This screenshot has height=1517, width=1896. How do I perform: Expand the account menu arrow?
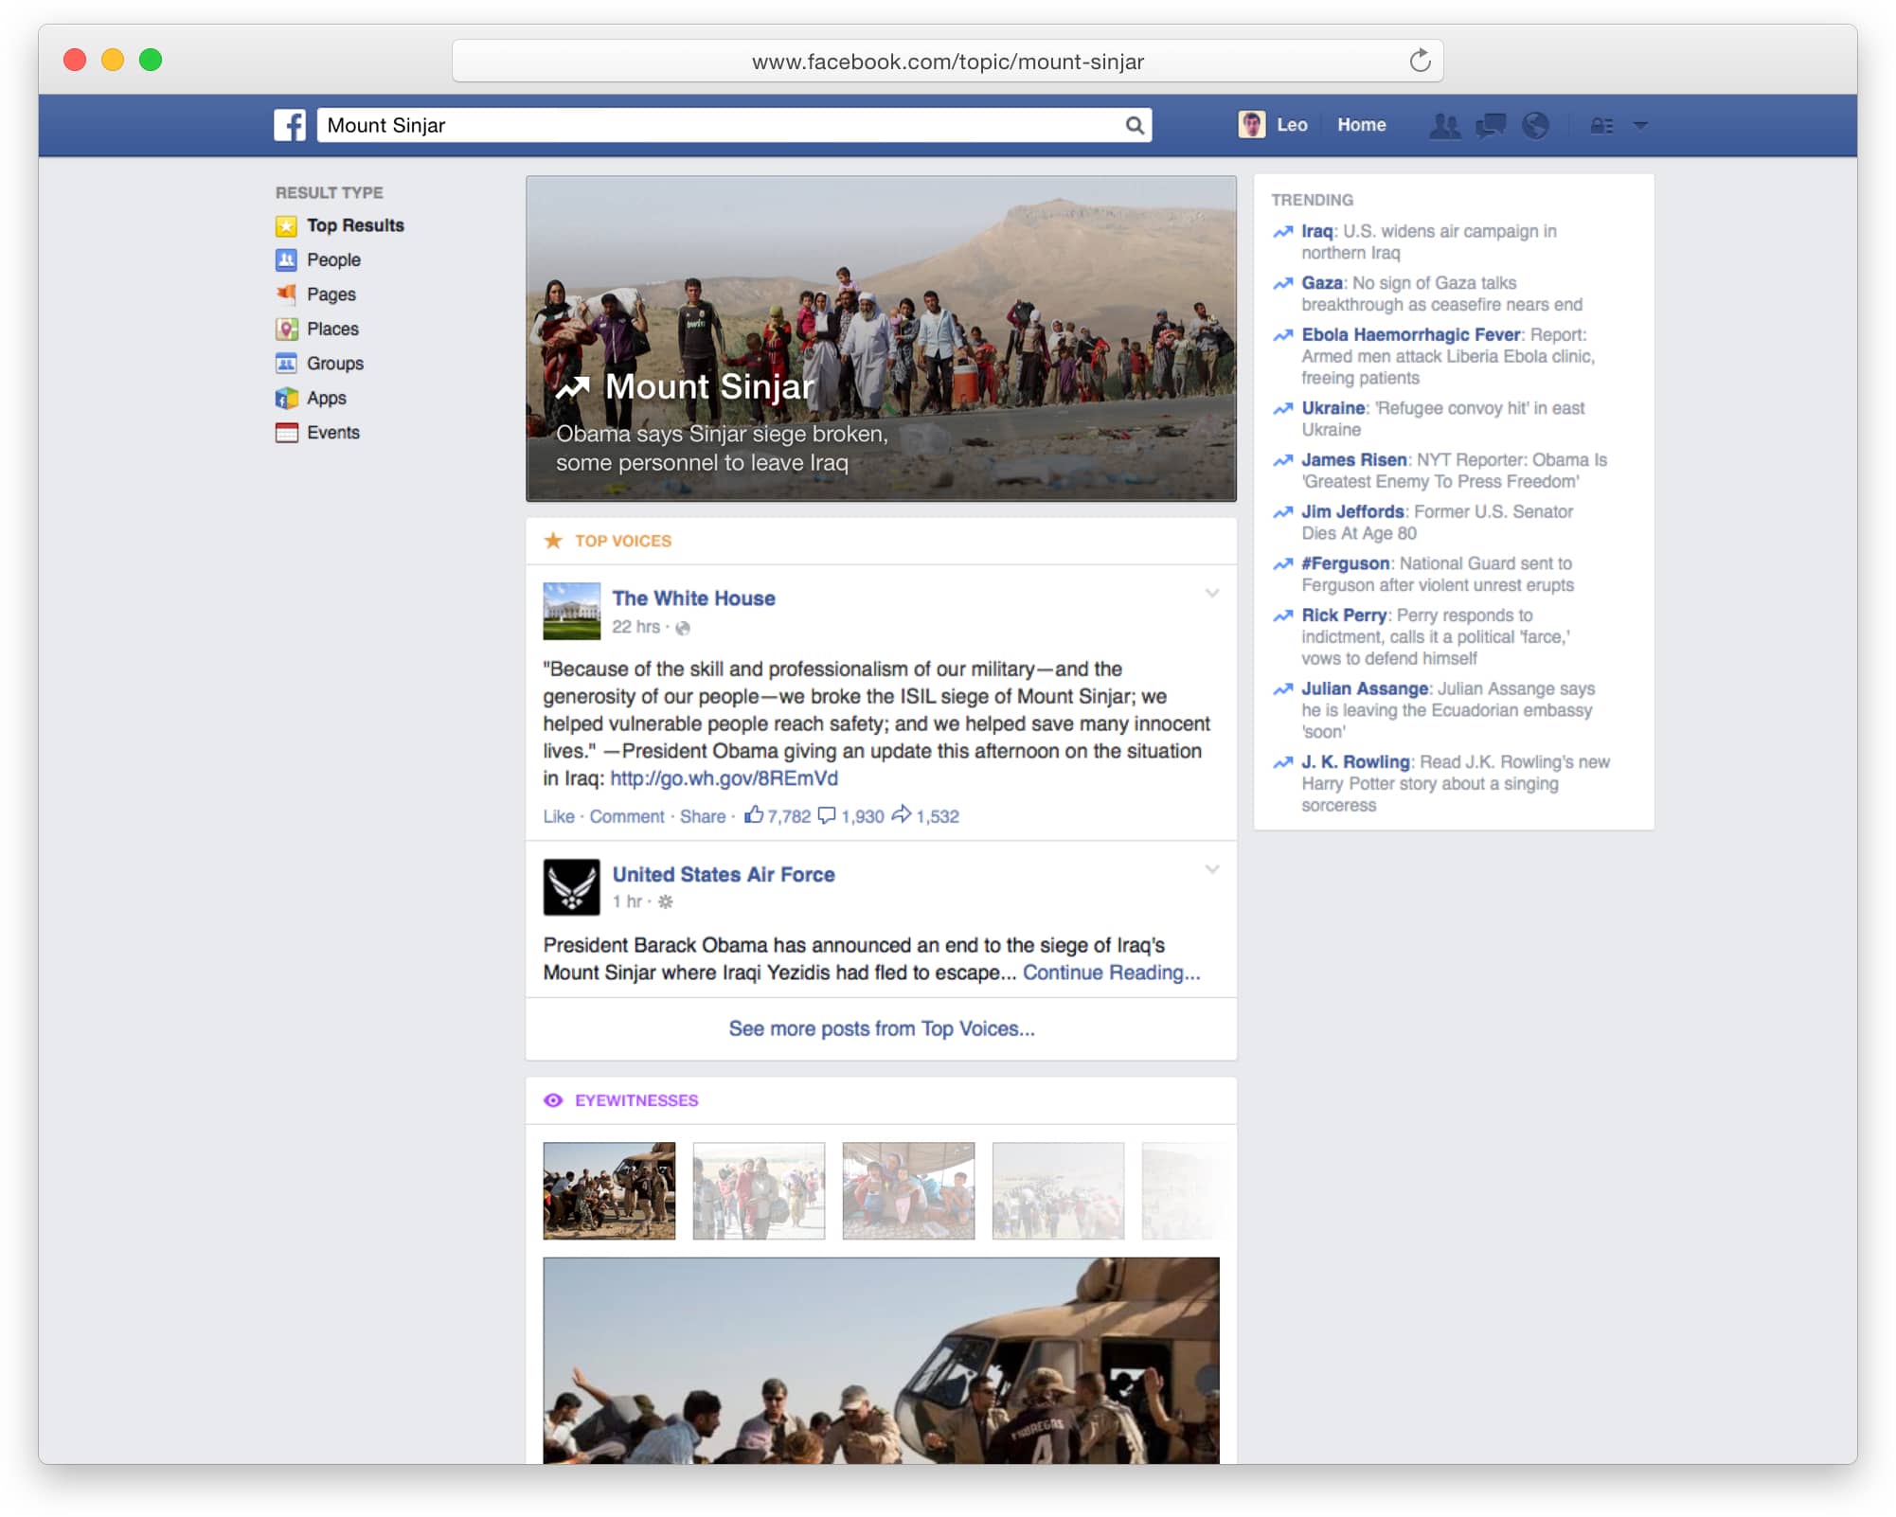(1640, 125)
